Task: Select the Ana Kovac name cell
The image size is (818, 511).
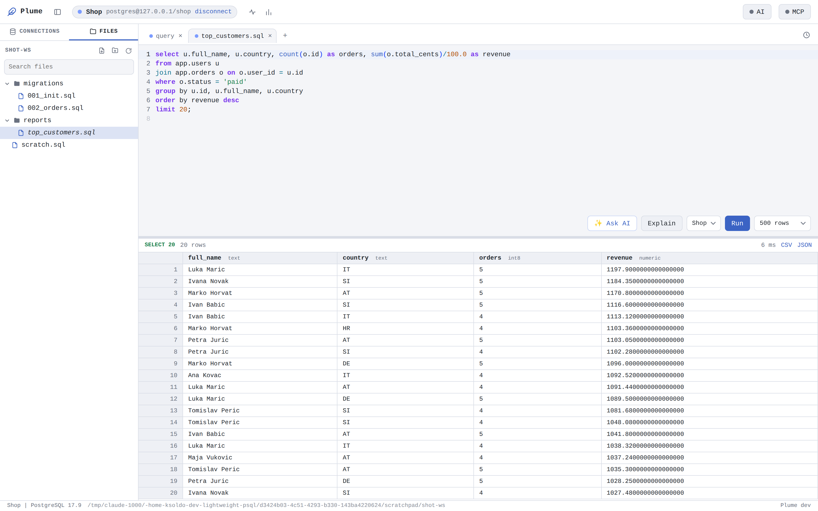Action: [260, 376]
